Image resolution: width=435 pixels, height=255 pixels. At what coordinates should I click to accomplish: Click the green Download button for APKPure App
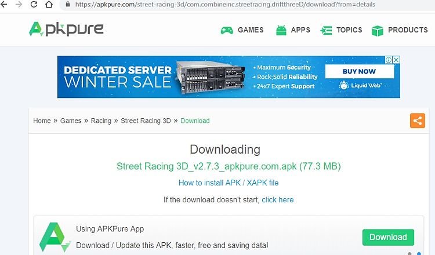click(388, 237)
